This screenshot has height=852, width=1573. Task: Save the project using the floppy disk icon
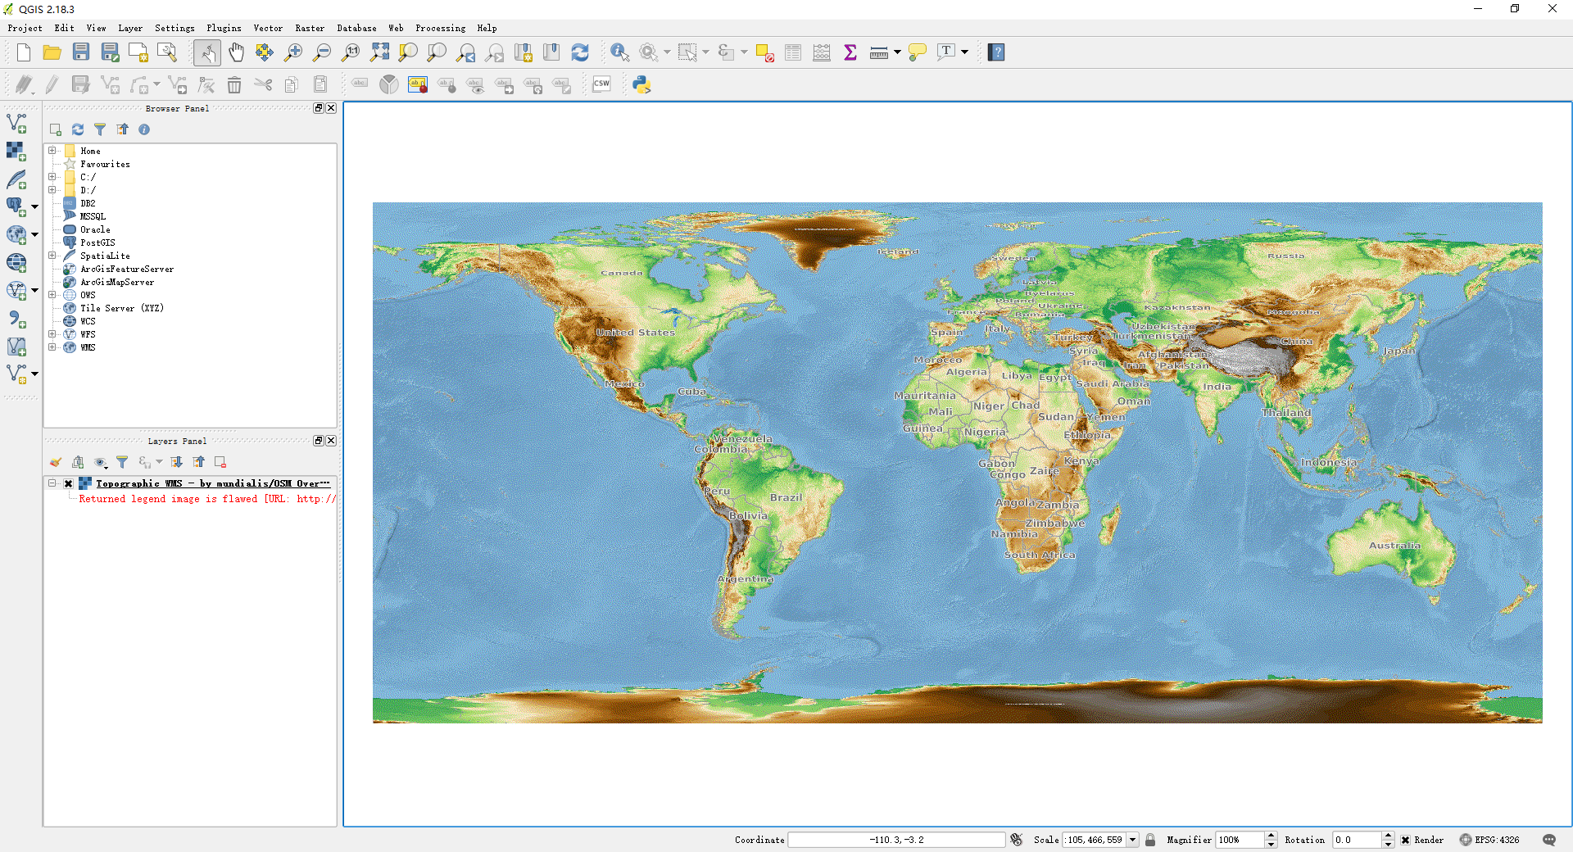point(80,52)
